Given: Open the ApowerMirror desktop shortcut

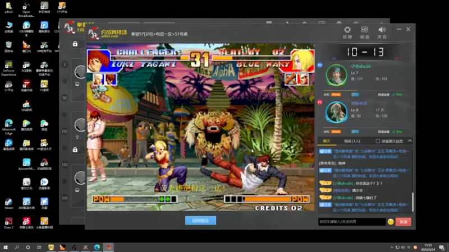Looking at the screenshot, I should pos(26,164).
